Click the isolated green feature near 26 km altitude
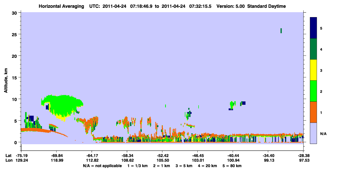Image resolution: width=337 pixels, height=173 pixels. pyautogui.click(x=281, y=31)
